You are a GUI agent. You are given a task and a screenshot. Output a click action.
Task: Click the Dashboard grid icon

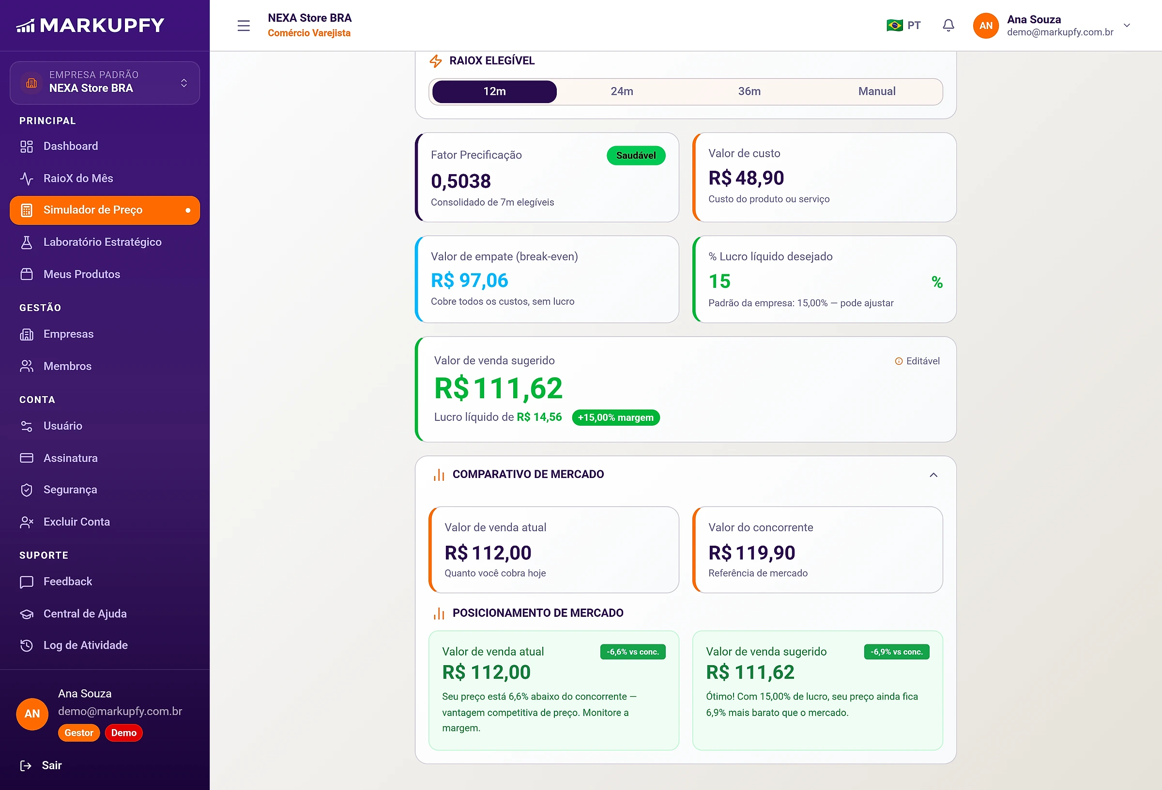(27, 147)
